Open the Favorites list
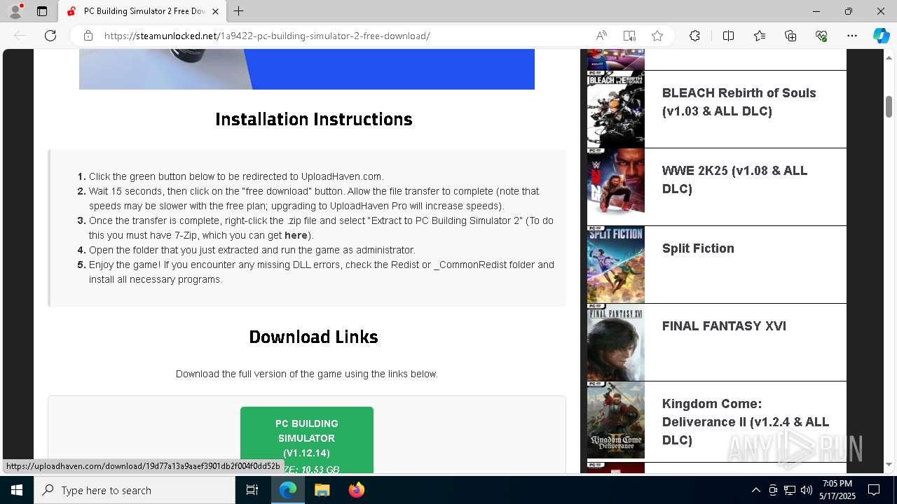Image resolution: width=897 pixels, height=504 pixels. pos(760,36)
